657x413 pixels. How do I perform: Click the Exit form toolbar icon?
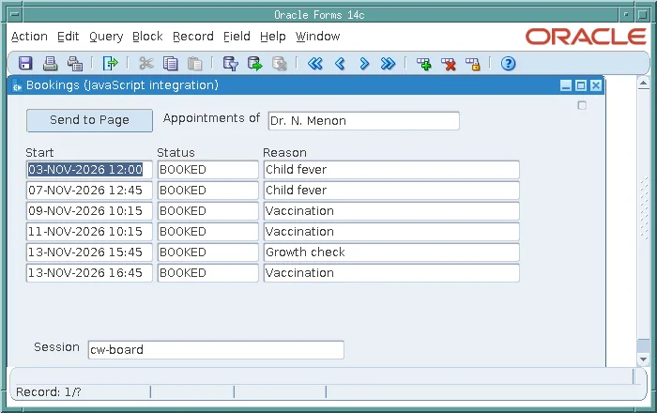point(111,64)
